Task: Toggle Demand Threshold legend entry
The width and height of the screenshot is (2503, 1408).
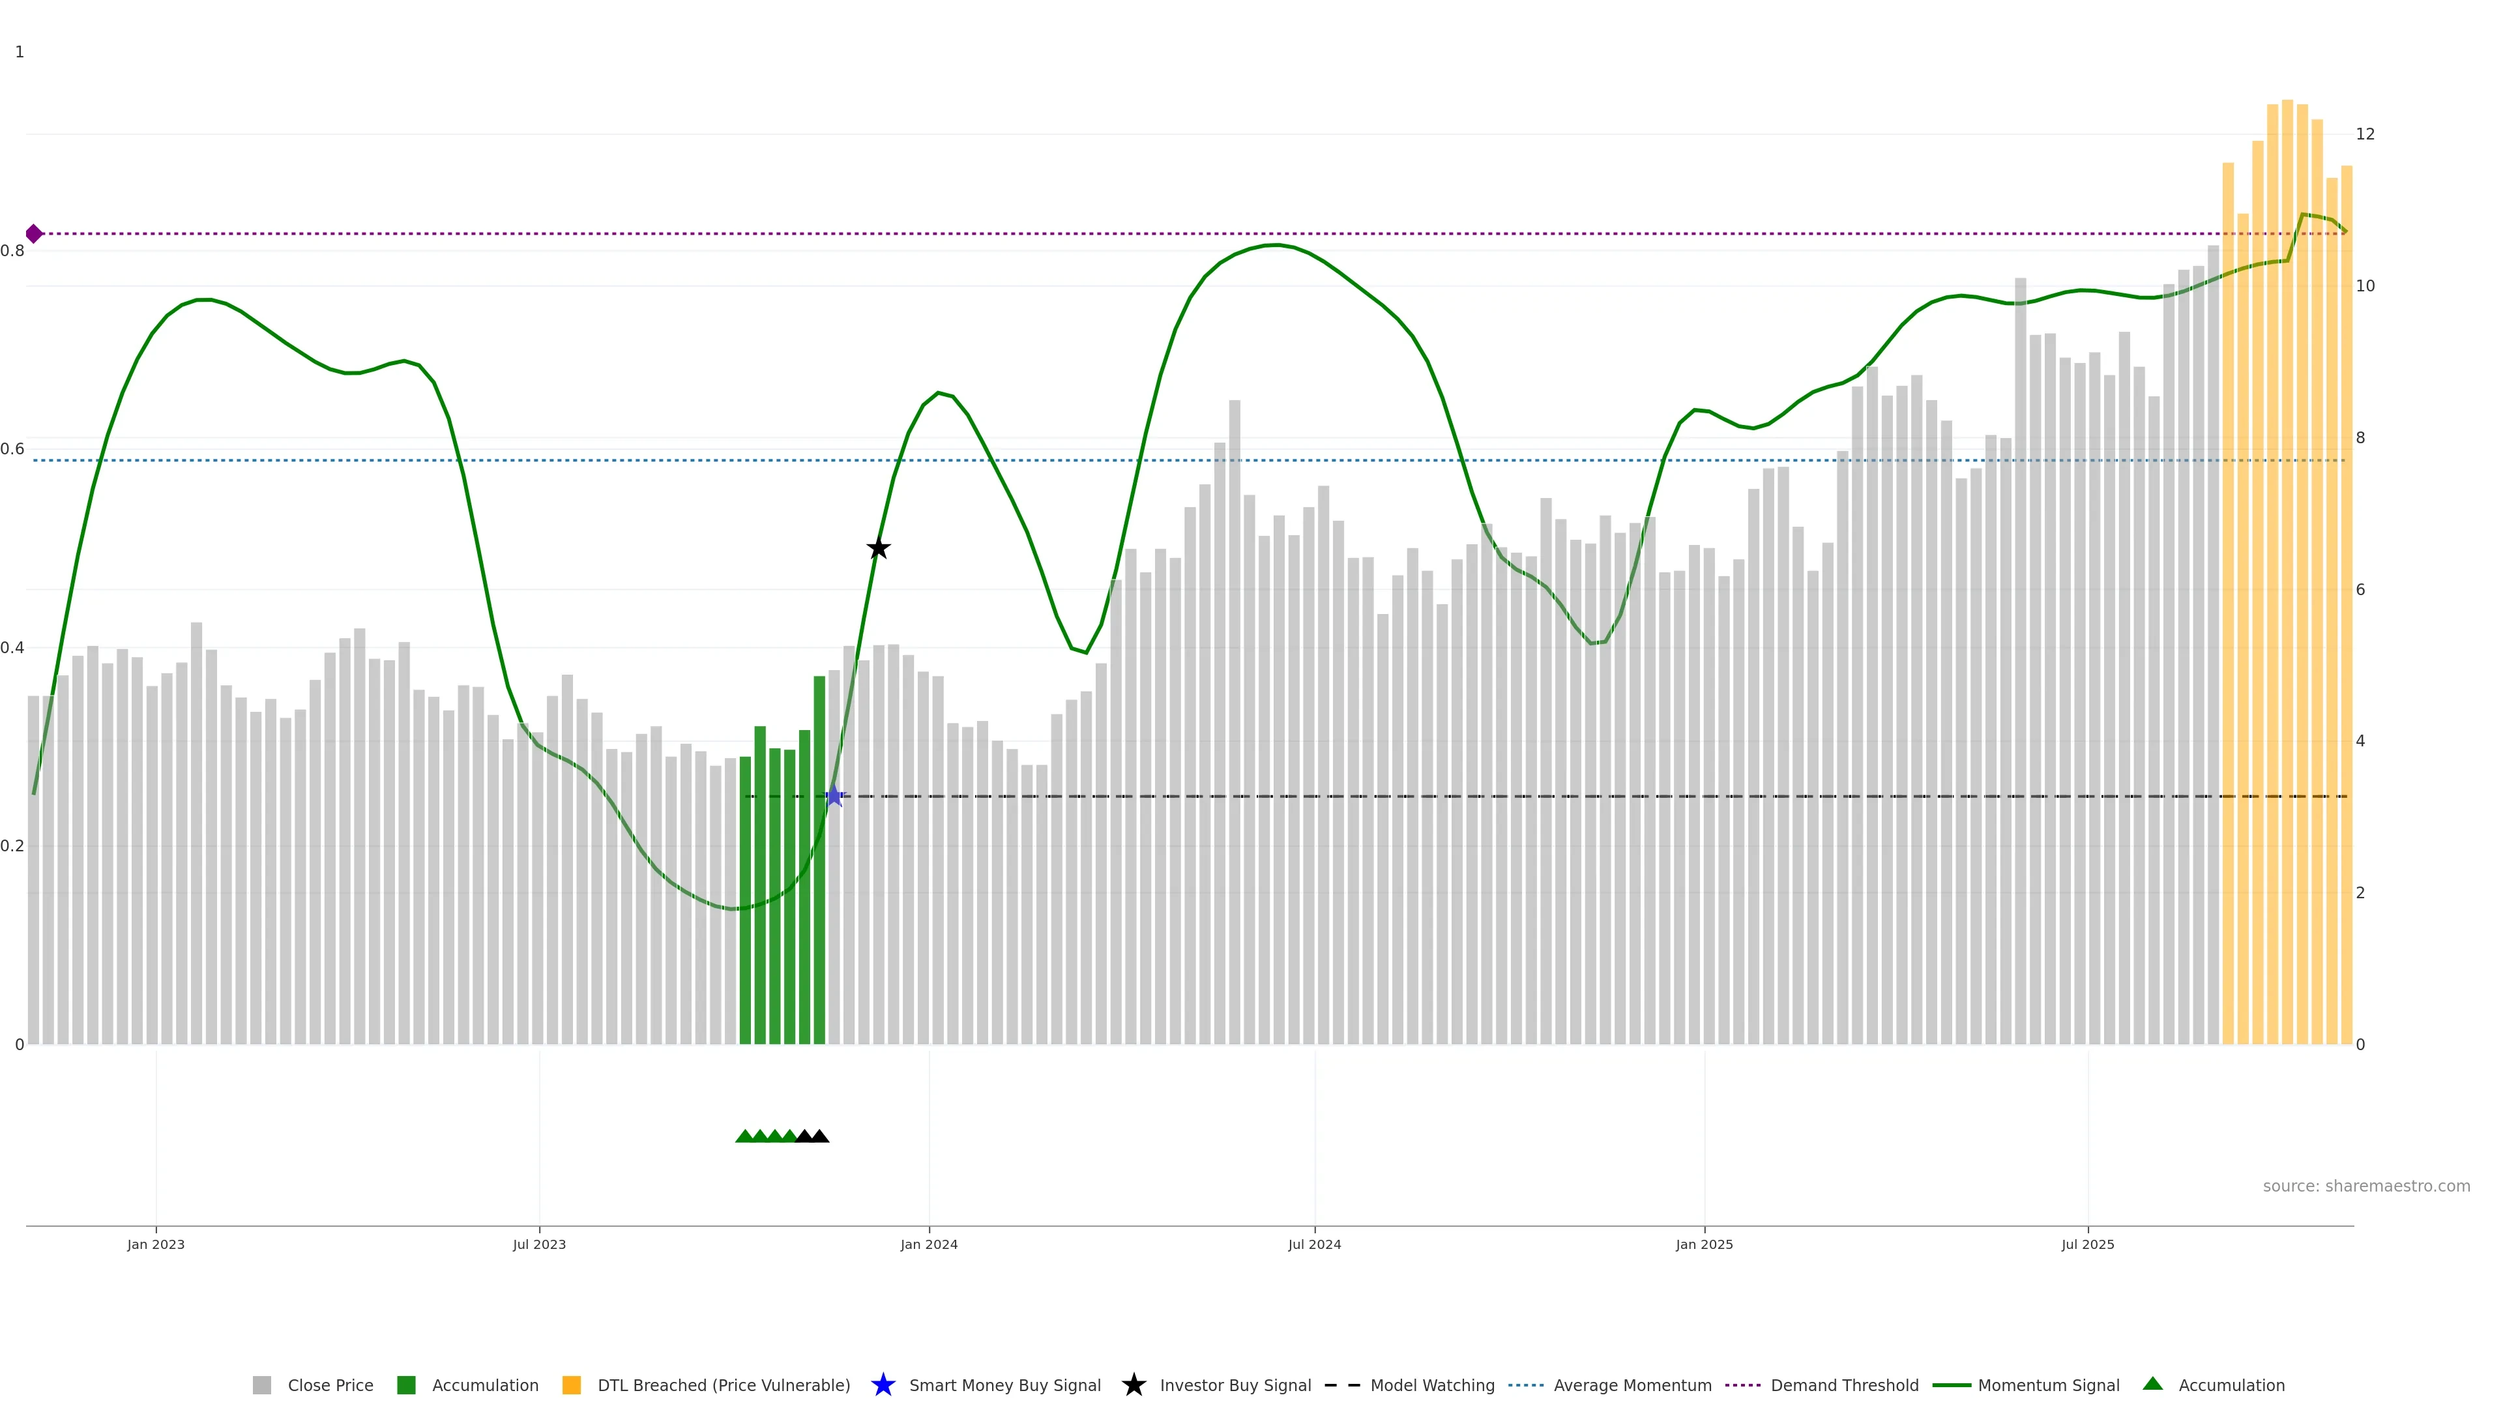Action: (1843, 1385)
